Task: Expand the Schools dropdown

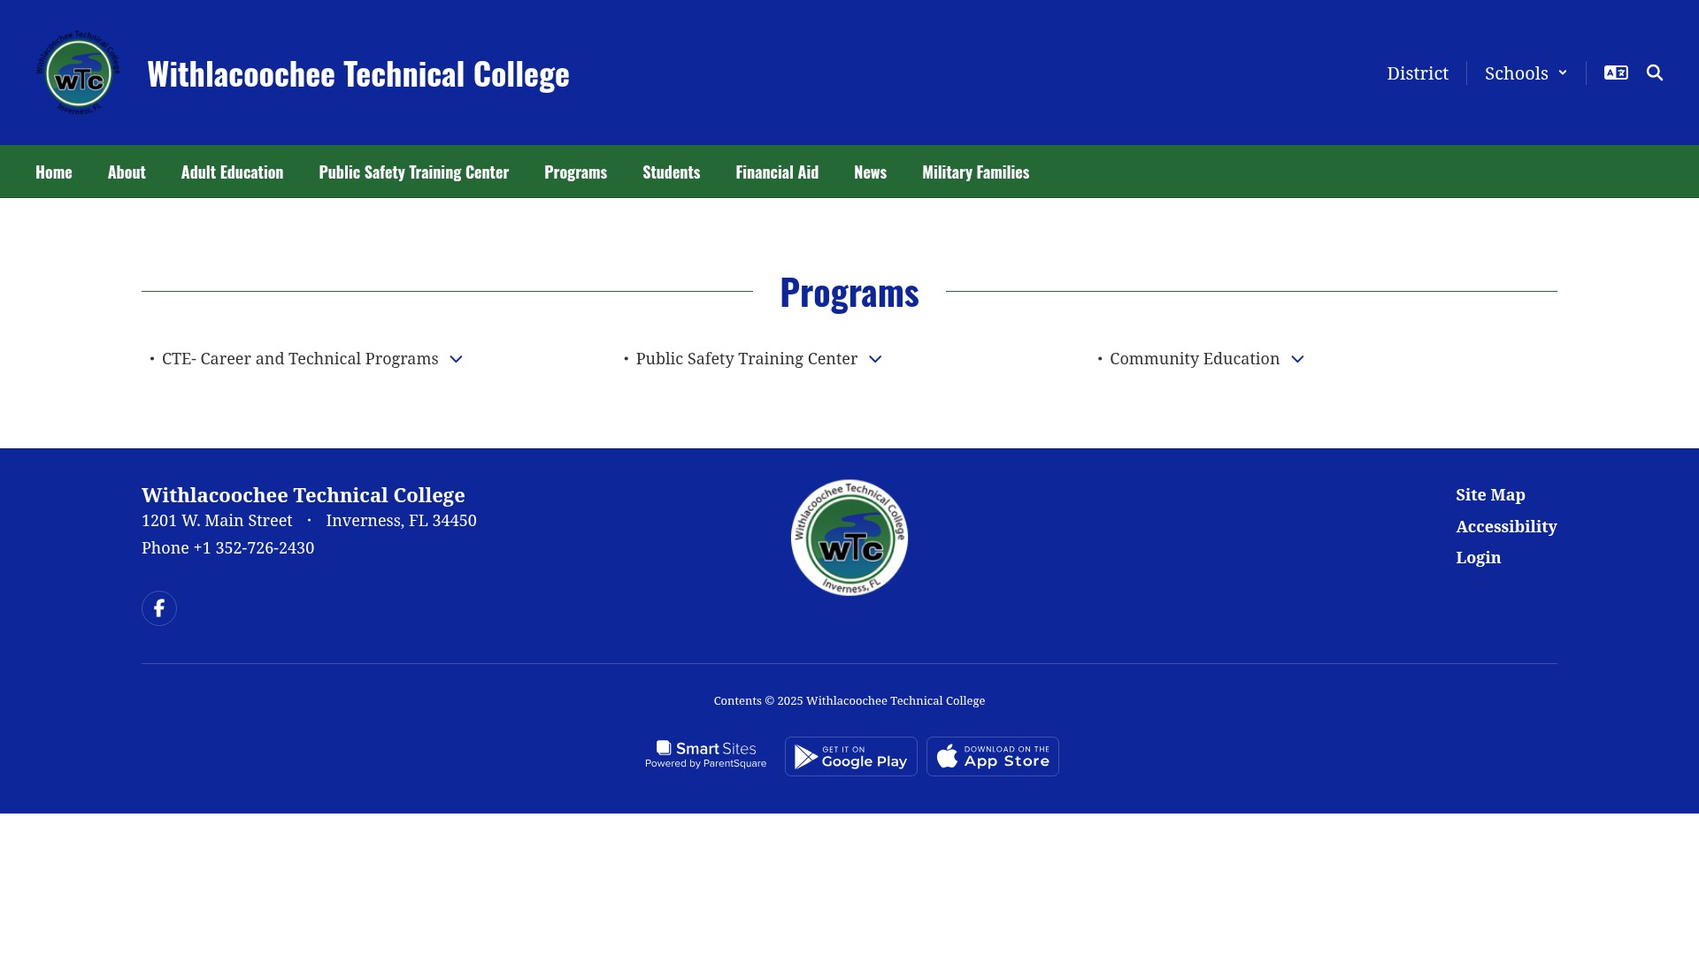Action: (x=1526, y=73)
